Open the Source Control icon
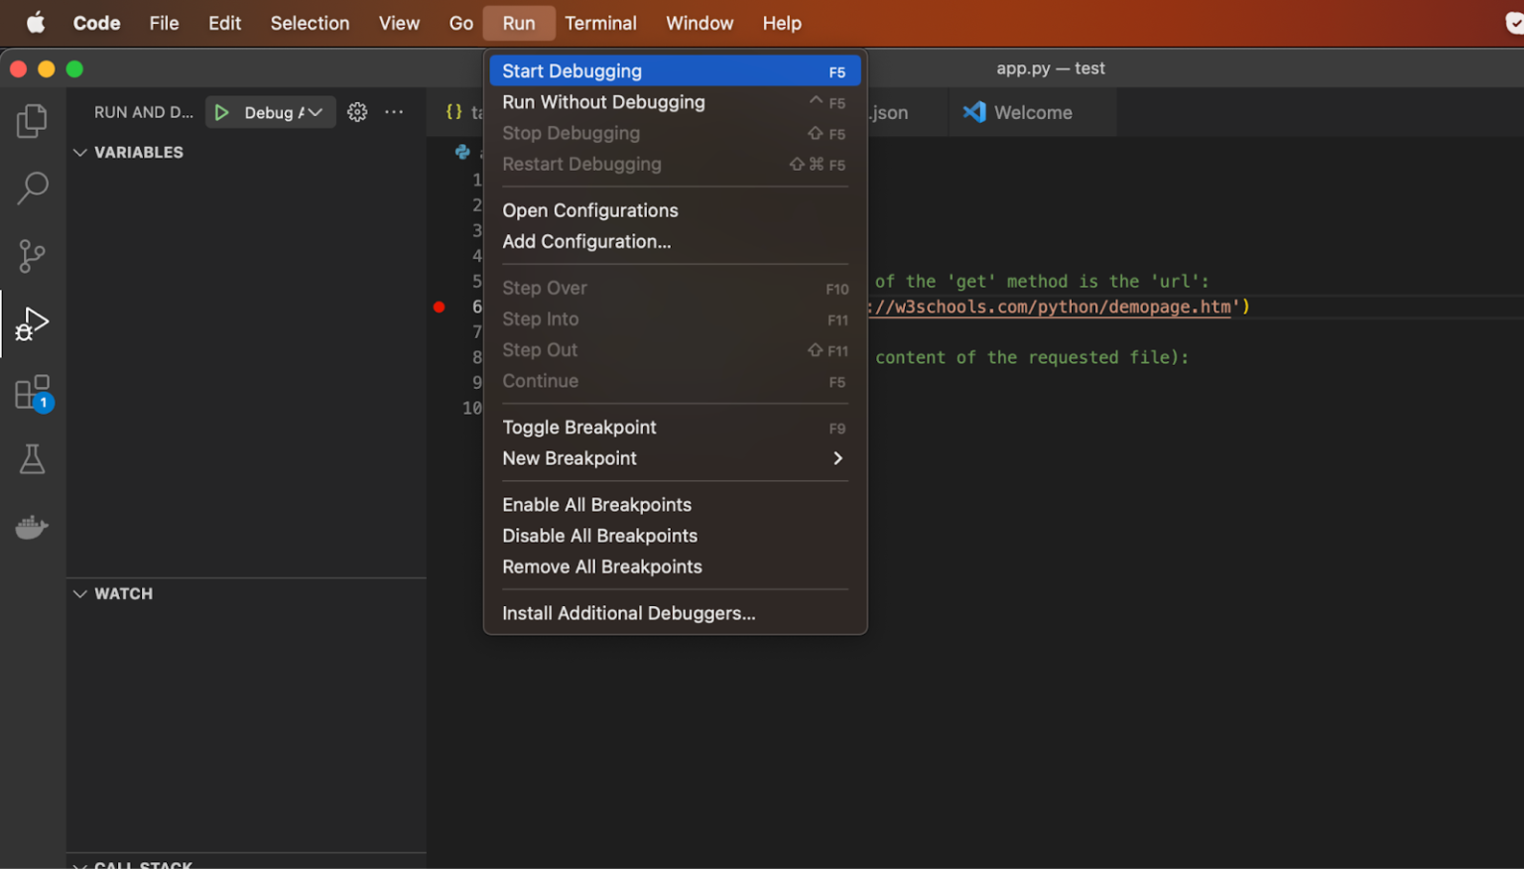 [32, 256]
